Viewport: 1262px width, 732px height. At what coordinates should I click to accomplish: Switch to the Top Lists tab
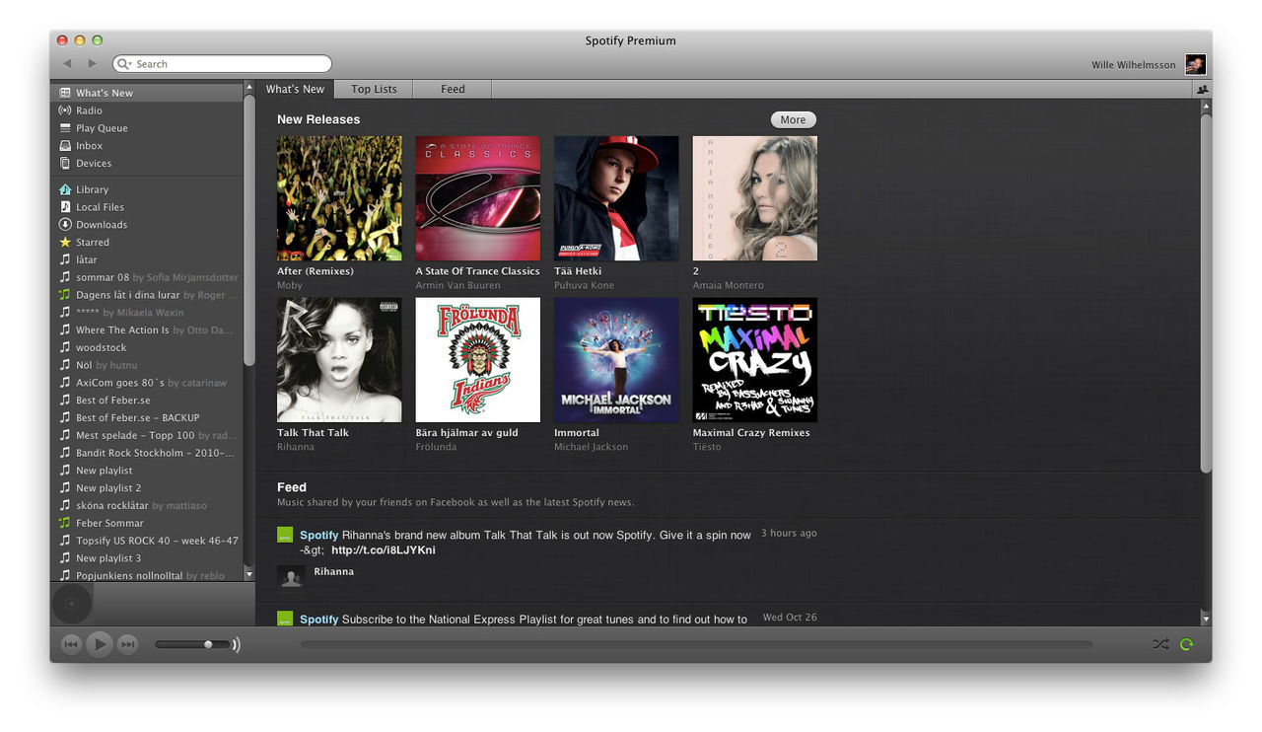(374, 89)
